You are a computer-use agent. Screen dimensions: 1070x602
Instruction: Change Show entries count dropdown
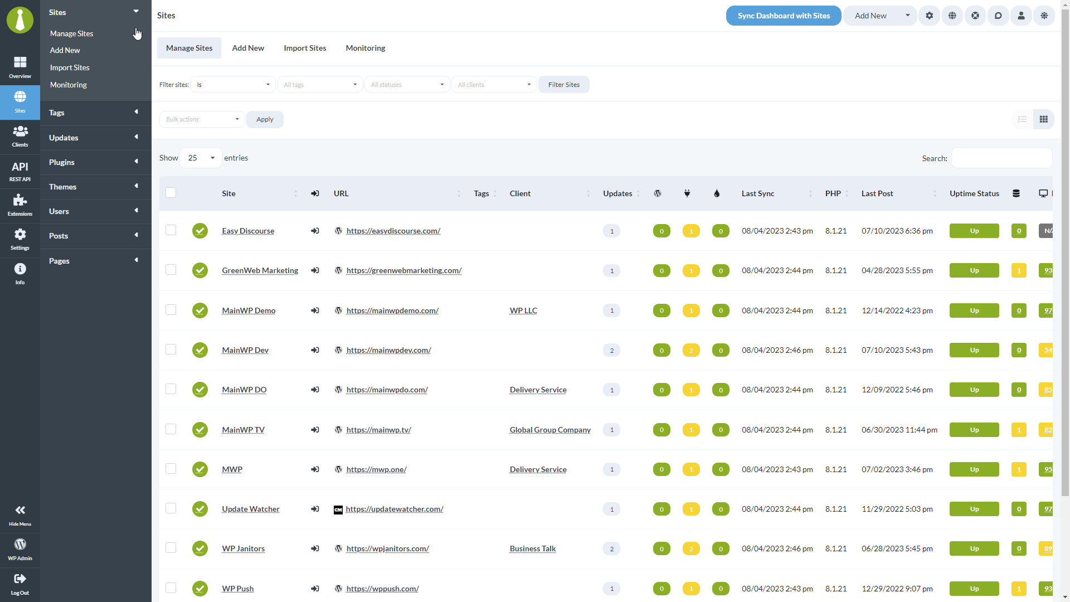tap(201, 158)
